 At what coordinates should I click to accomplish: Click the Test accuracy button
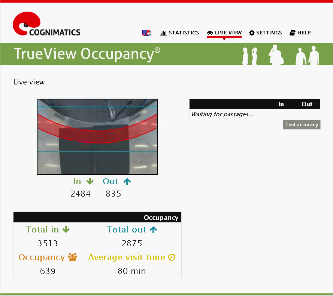click(302, 124)
